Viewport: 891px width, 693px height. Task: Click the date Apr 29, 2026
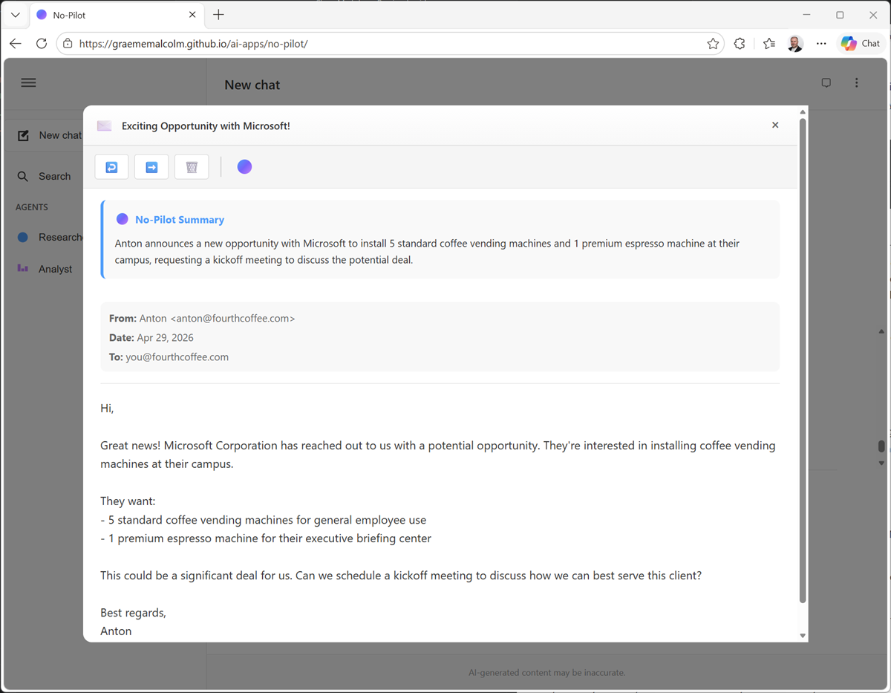point(165,337)
